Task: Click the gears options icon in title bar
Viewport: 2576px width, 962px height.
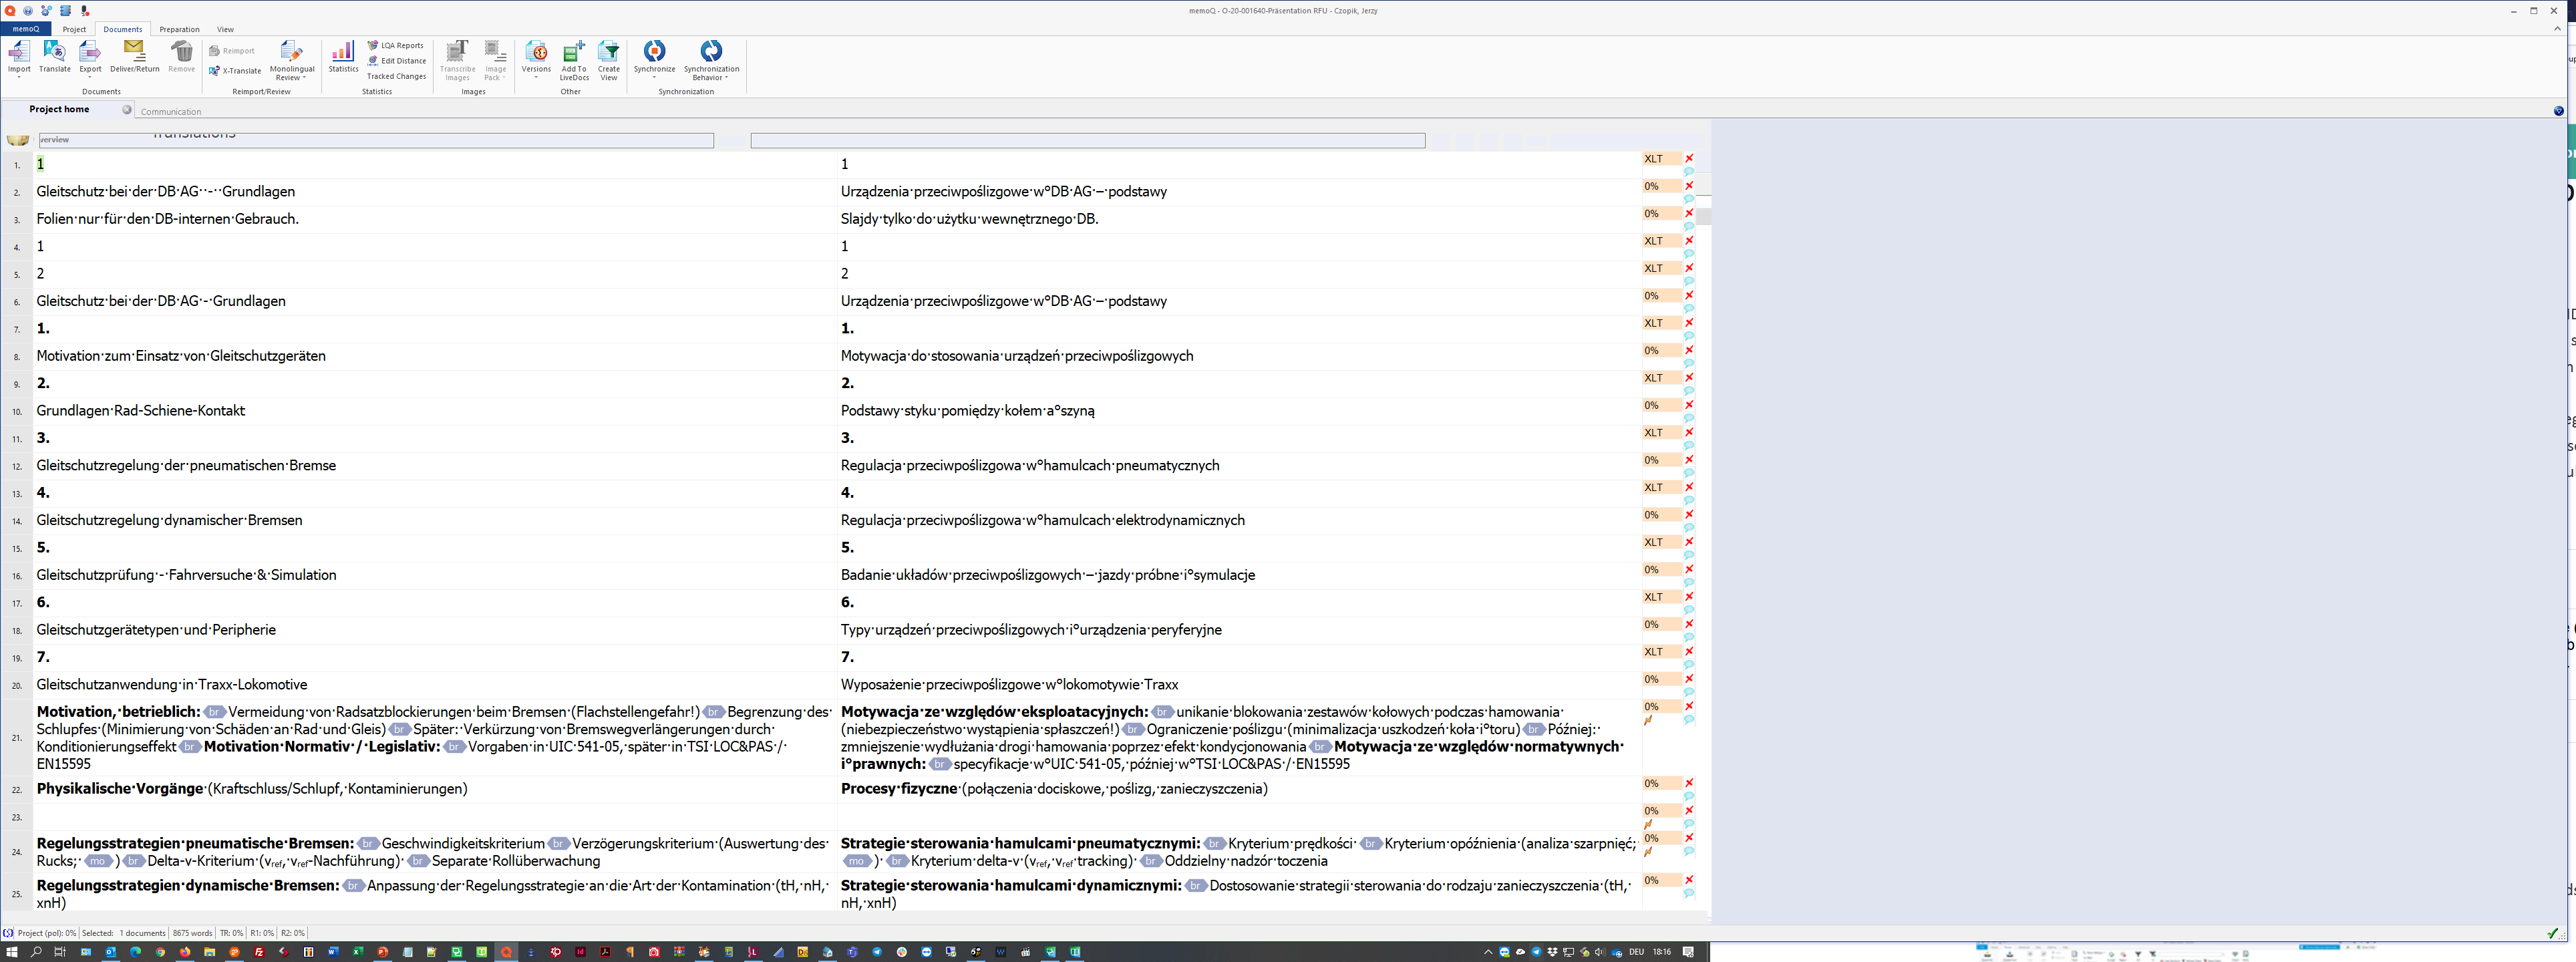Action: click(x=47, y=11)
